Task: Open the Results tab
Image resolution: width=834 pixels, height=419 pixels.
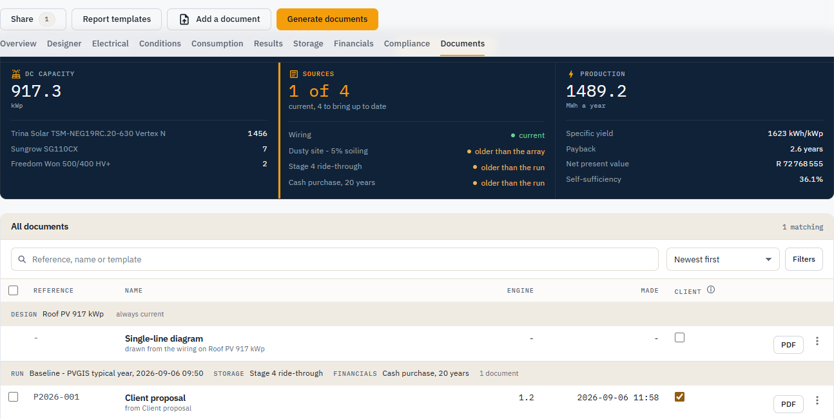Action: 268,44
